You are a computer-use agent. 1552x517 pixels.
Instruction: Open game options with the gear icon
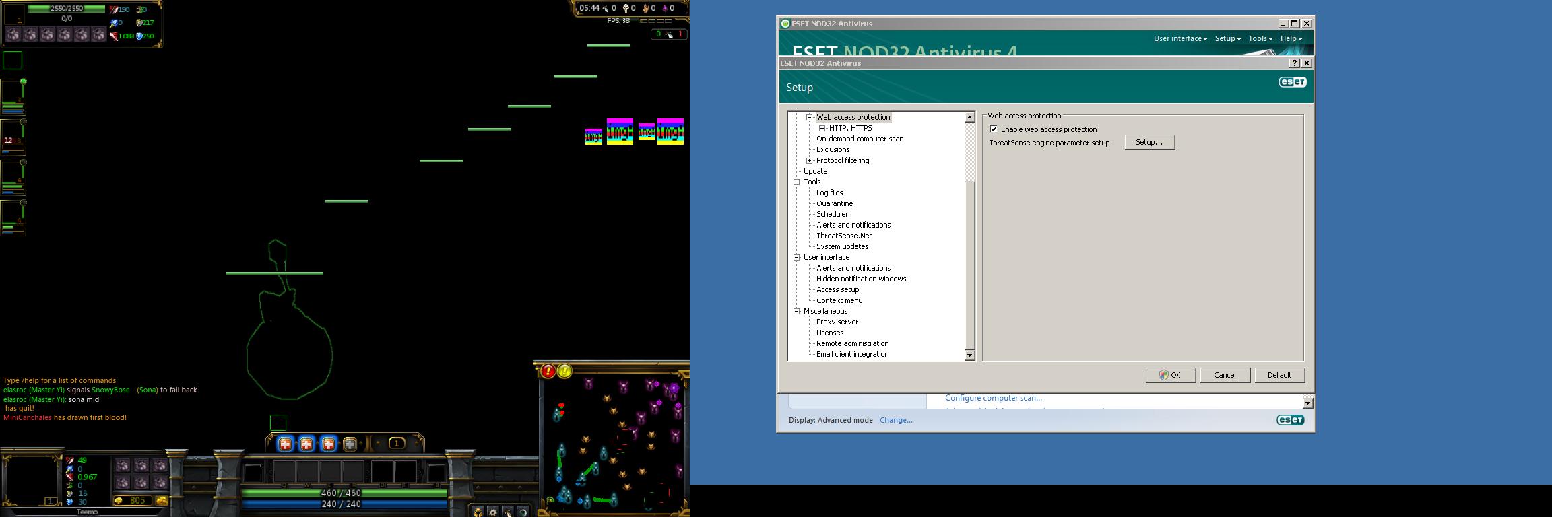[493, 512]
